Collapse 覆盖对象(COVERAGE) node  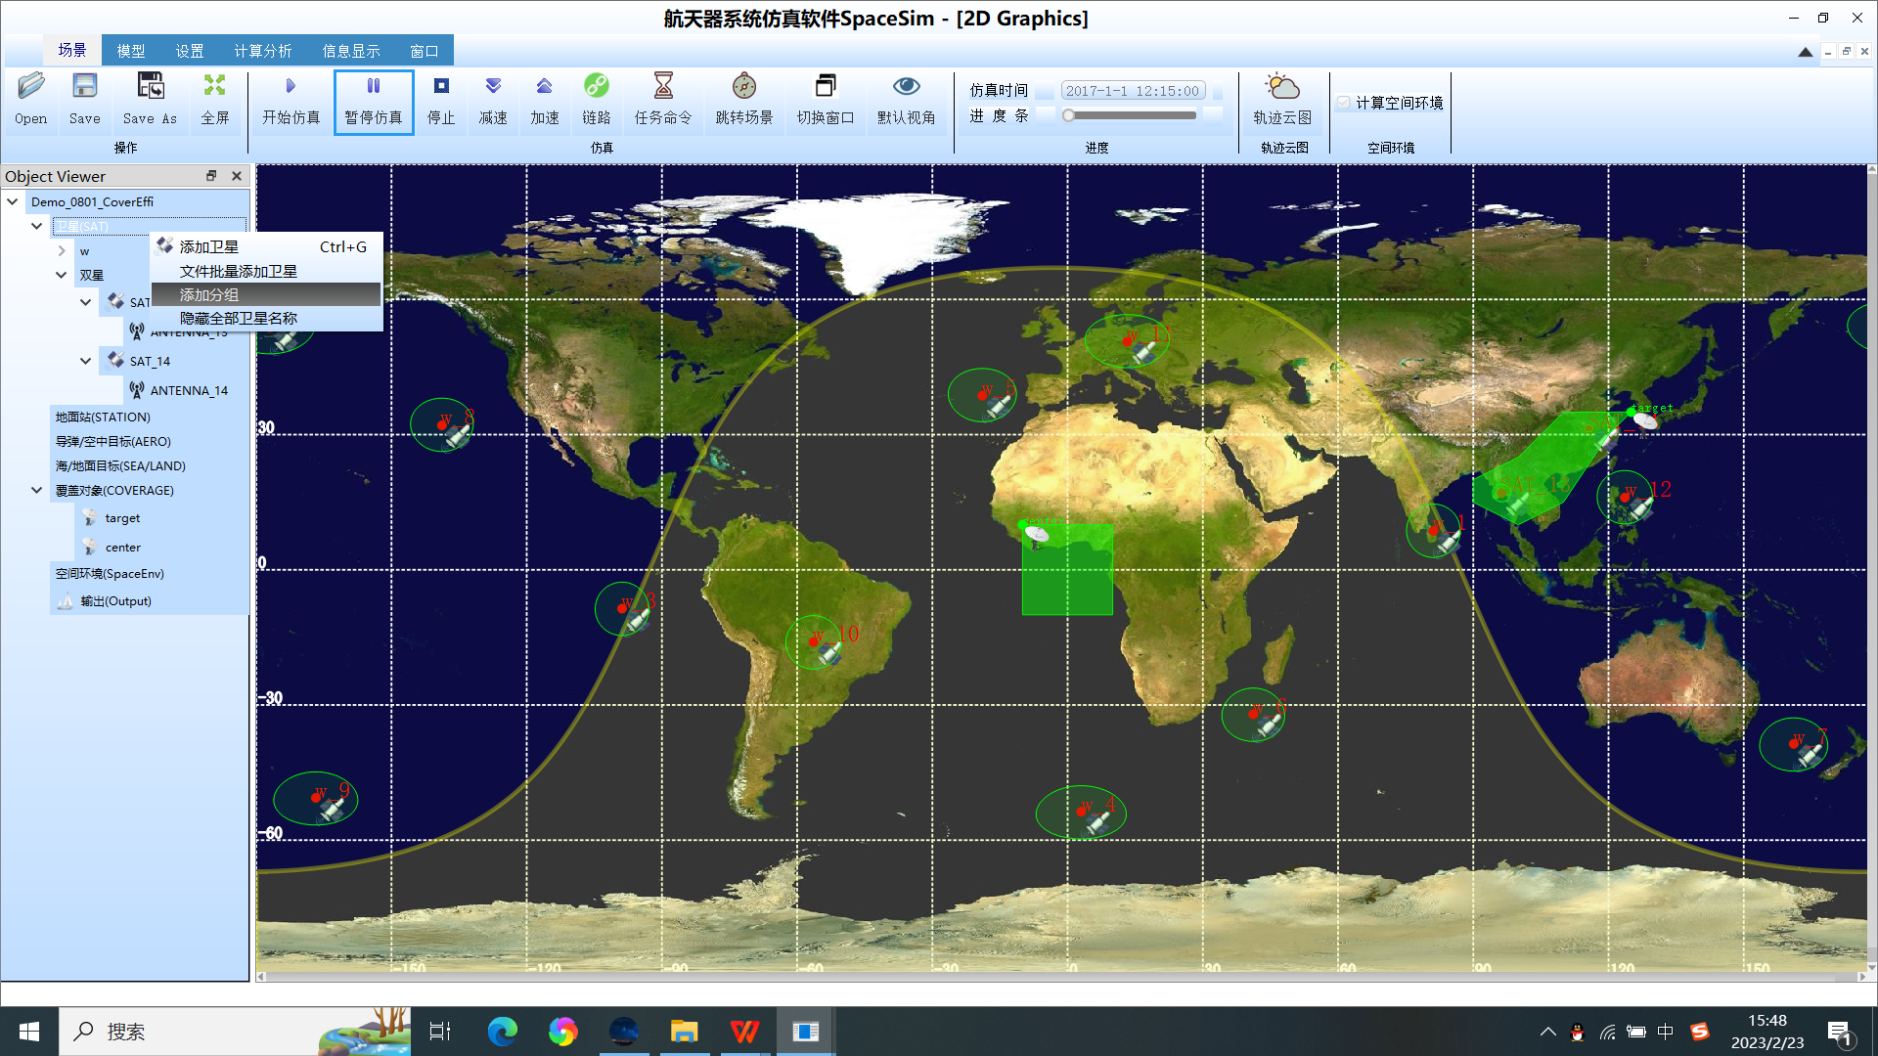coord(36,491)
